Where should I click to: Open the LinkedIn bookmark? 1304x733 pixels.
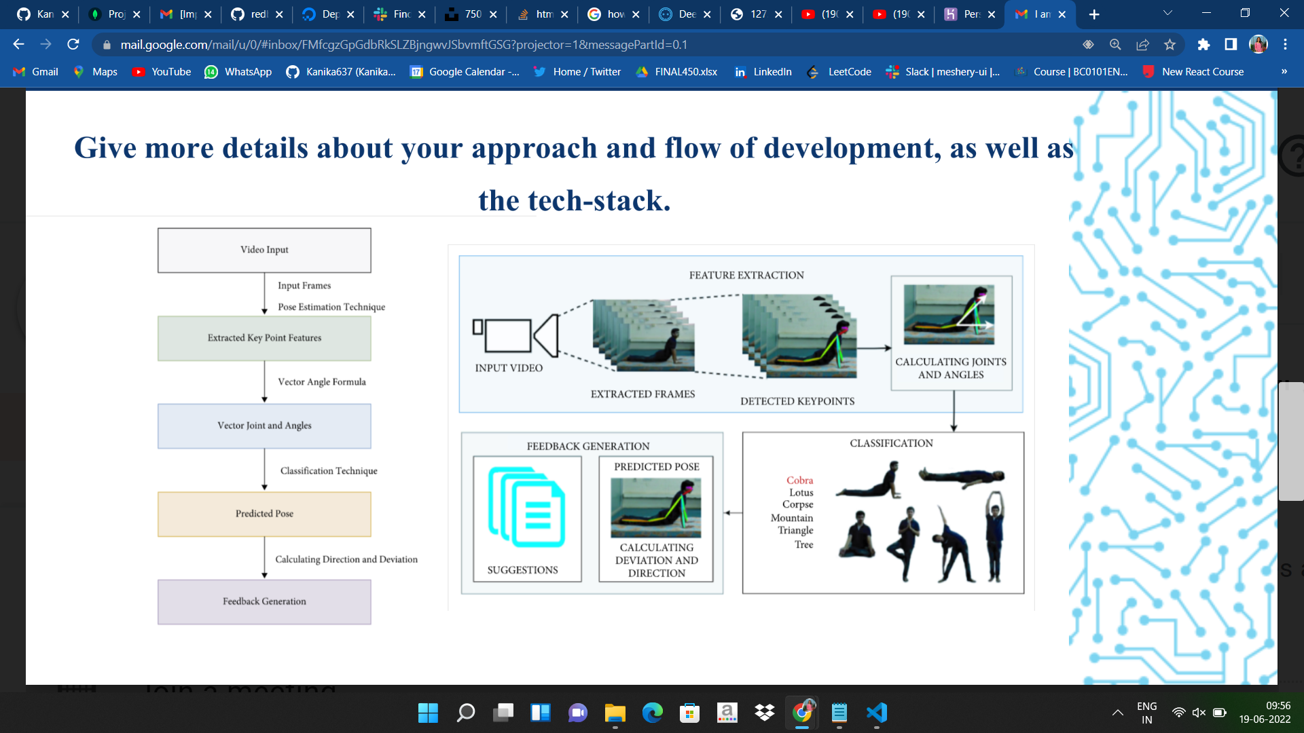(762, 71)
